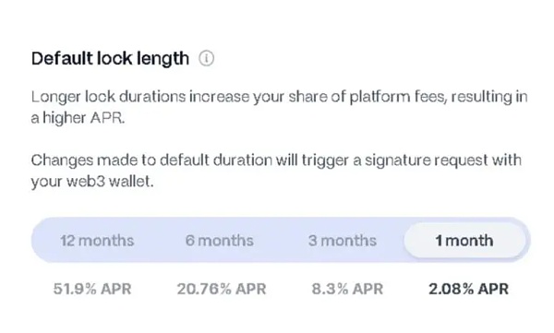This screenshot has height=333, width=554.
Task: Select the 1 month lock option
Action: coord(464,241)
